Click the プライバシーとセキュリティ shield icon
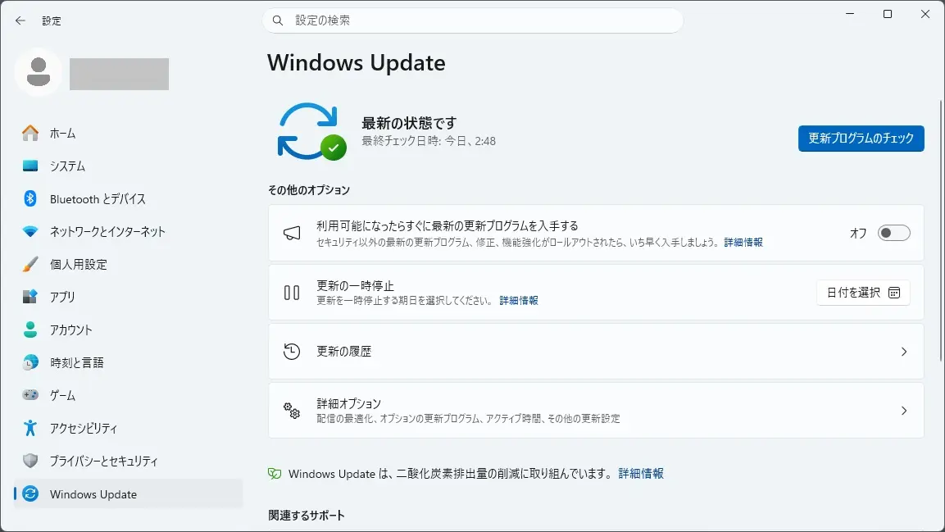Image resolution: width=945 pixels, height=532 pixels. pos(30,461)
